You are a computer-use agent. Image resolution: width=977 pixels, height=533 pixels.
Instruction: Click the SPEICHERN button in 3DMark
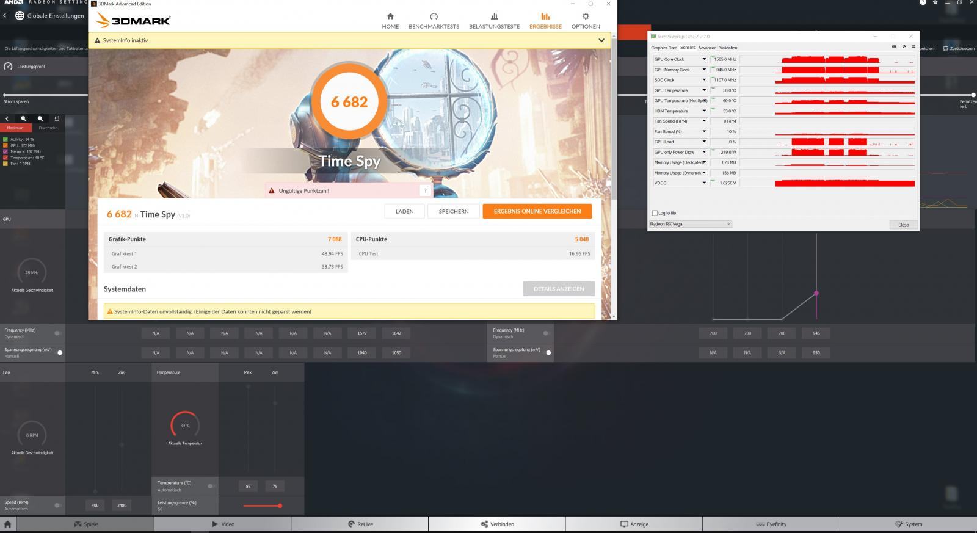pyautogui.click(x=454, y=211)
